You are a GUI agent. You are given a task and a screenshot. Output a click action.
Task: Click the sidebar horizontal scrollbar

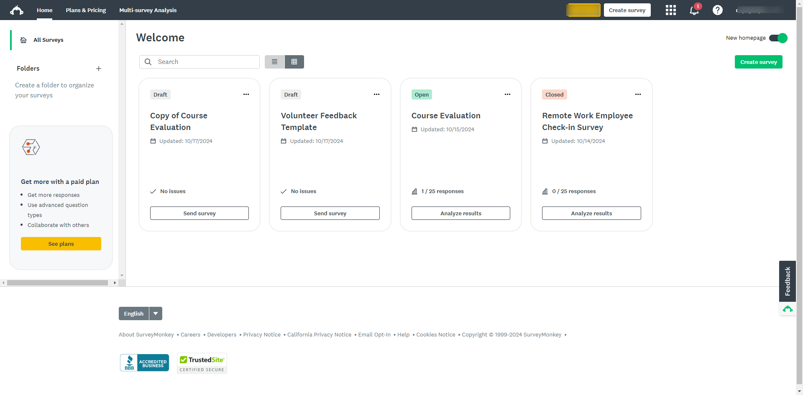pyautogui.click(x=58, y=283)
